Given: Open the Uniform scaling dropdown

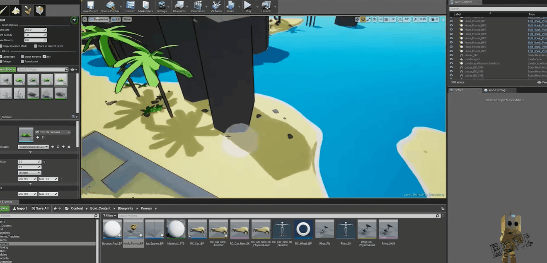Looking at the screenshot, I should [29, 172].
